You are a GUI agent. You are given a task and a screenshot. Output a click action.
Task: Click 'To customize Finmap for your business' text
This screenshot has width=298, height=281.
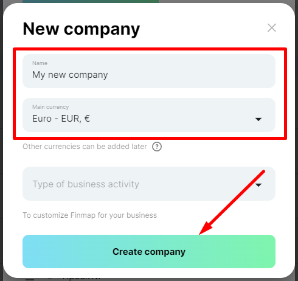point(89,215)
